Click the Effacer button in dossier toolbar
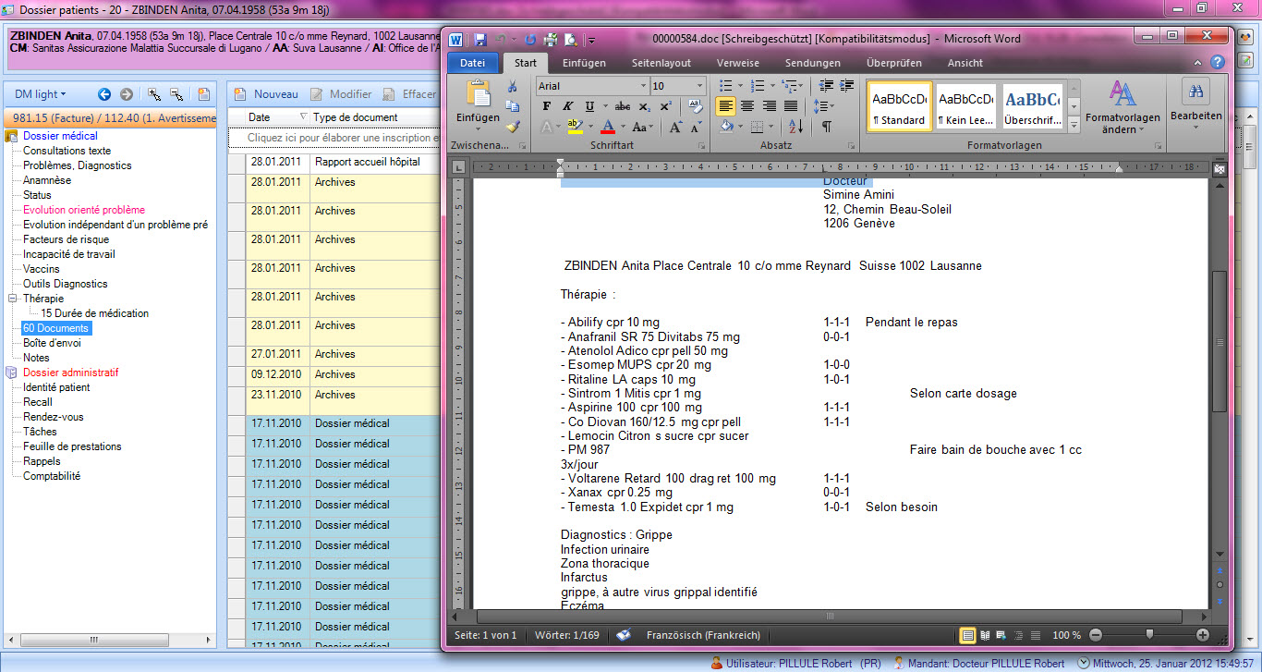This screenshot has width=1262, height=672. tap(409, 94)
